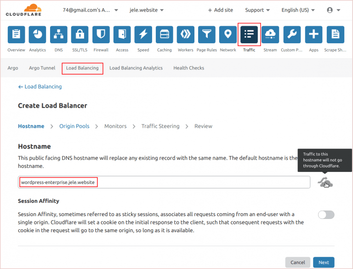Jump to the Origin Pools step

(x=74, y=126)
